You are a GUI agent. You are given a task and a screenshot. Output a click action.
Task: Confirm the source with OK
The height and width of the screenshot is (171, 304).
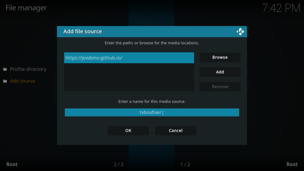click(x=128, y=130)
